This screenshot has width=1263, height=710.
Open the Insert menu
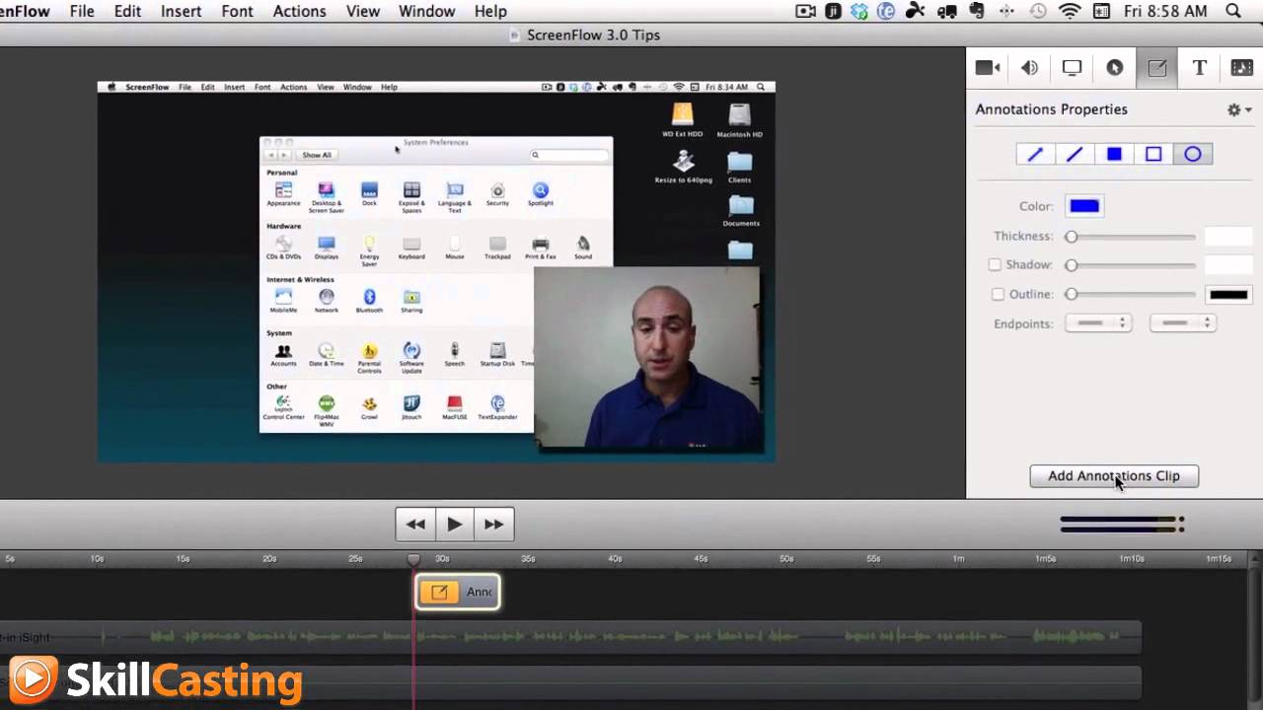click(x=181, y=11)
